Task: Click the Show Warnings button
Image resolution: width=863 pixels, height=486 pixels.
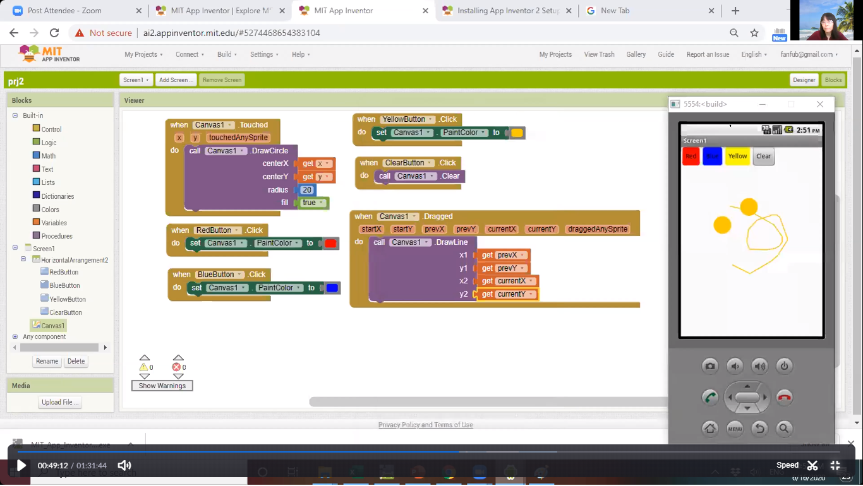Action: (x=162, y=386)
